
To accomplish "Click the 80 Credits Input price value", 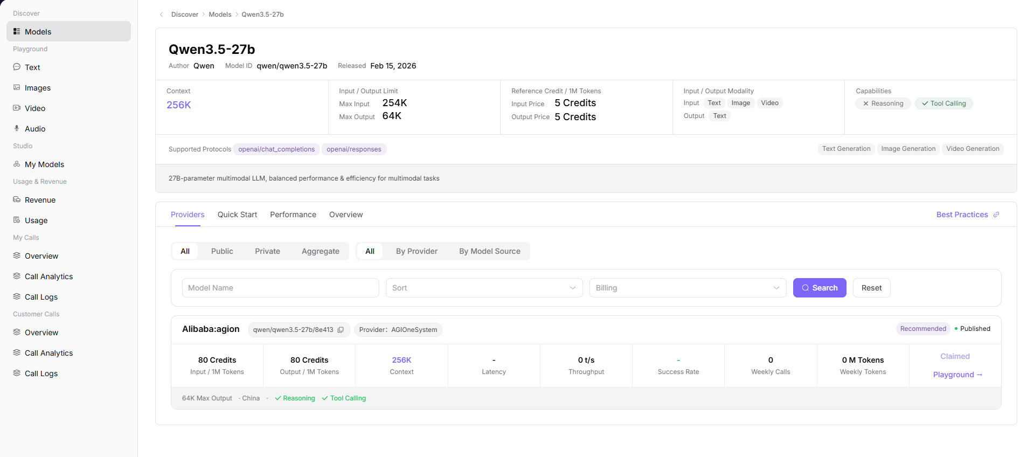I will [217, 360].
